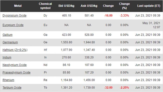Viewport: 163px width, 92px height.
Task: Click the Change column header
Action: coord(108,6)
